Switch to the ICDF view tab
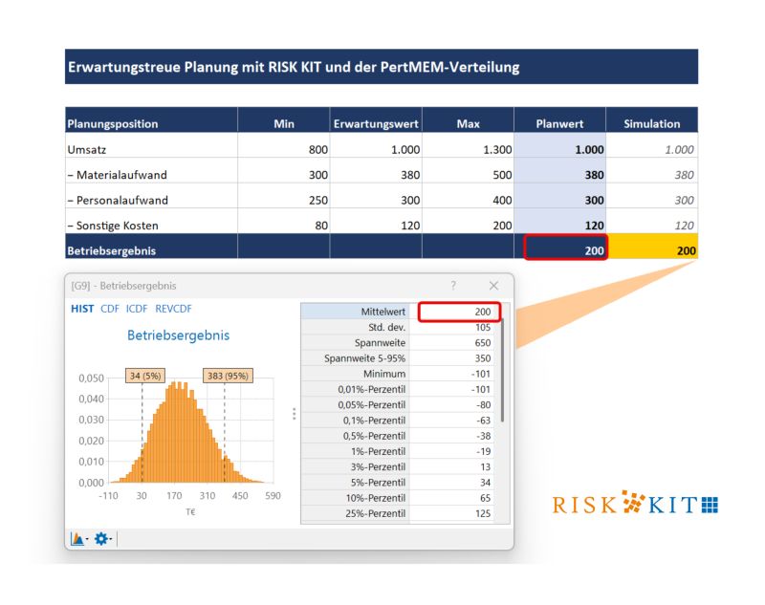 [137, 309]
